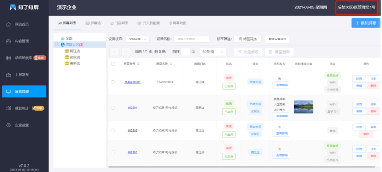The image size is (382, 172).
Task: Click the list icon next to 全部
Action: (x=63, y=38)
